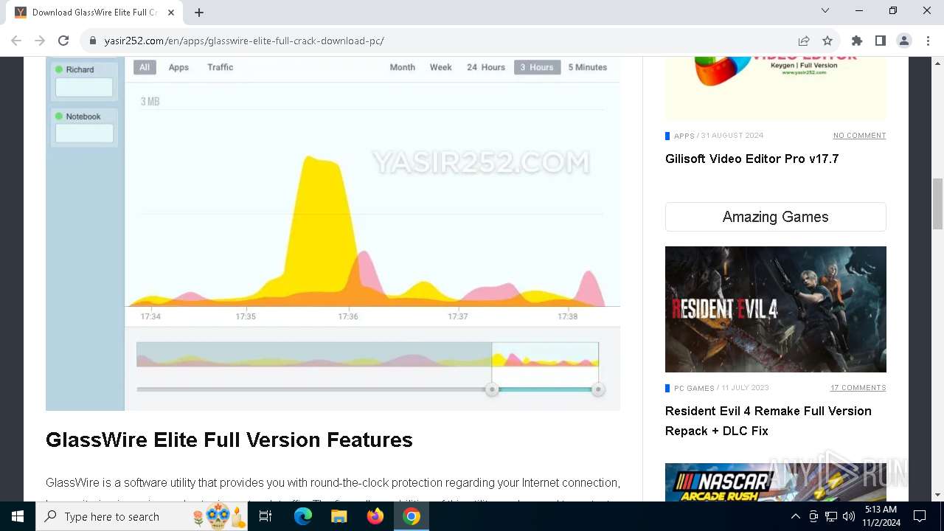This screenshot has height=531, width=944.
Task: Open Gilisoft Video Editor Pro v17.7 article
Action: point(752,159)
